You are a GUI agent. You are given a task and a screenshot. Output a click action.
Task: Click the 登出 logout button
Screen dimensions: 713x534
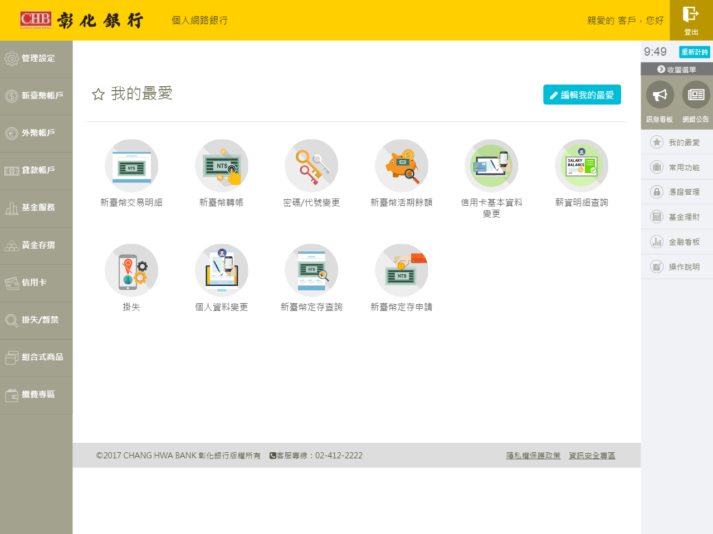[691, 20]
